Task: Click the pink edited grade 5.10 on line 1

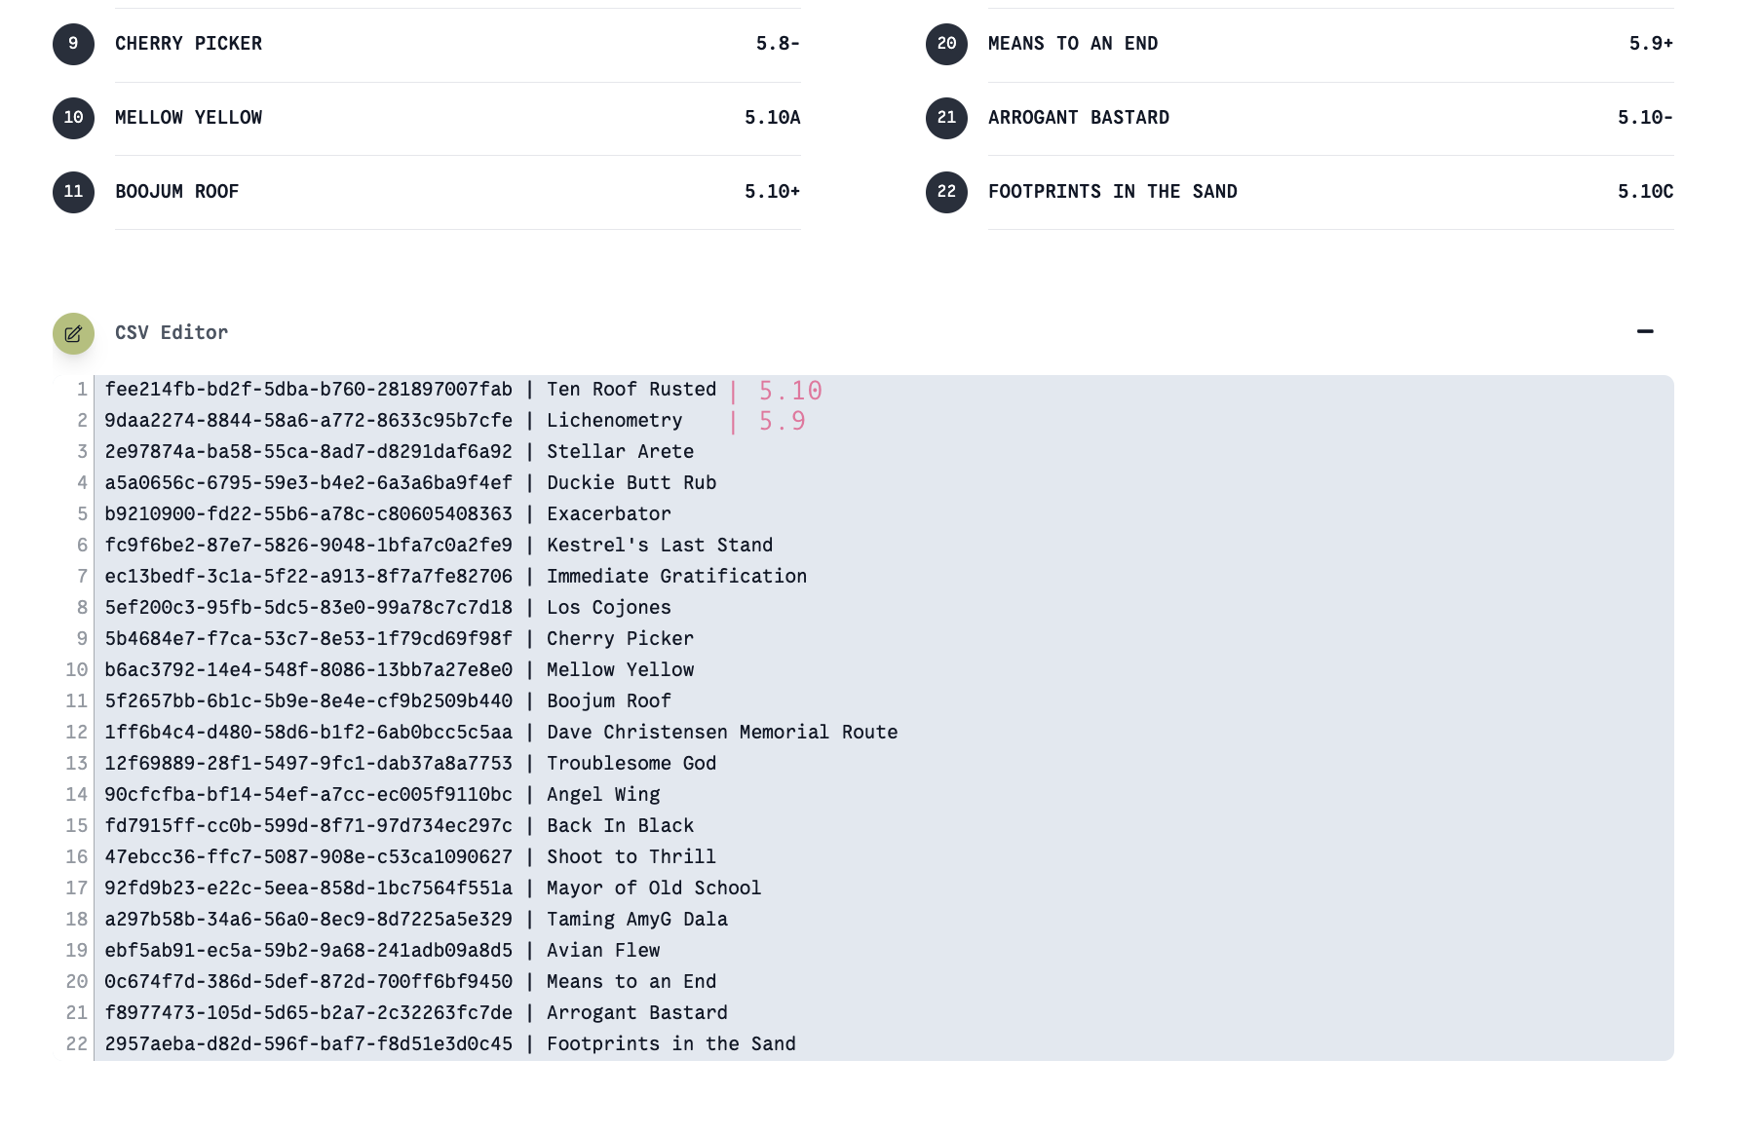Action: pyautogui.click(x=789, y=390)
